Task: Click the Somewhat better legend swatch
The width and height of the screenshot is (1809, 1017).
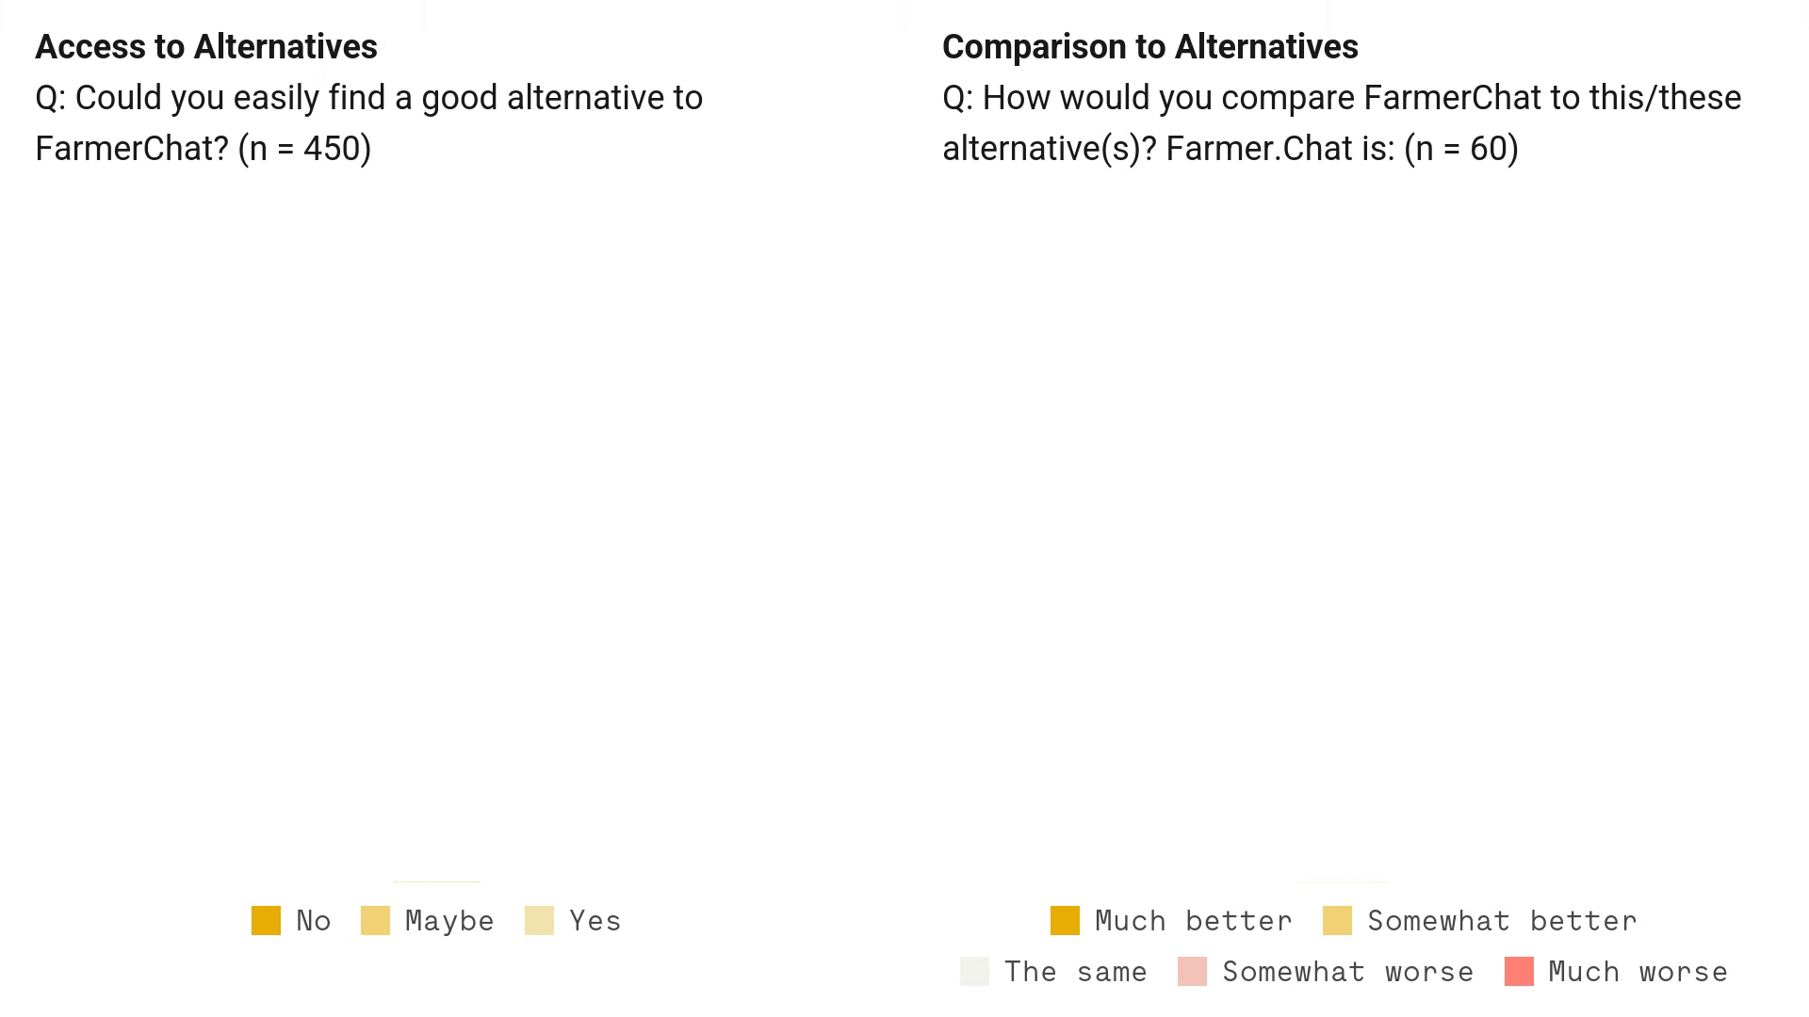Action: pos(1337,921)
